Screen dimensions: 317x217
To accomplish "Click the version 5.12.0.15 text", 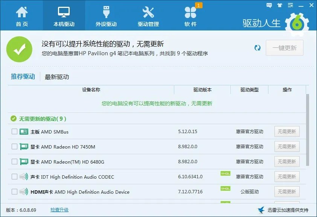I will tap(187, 131).
